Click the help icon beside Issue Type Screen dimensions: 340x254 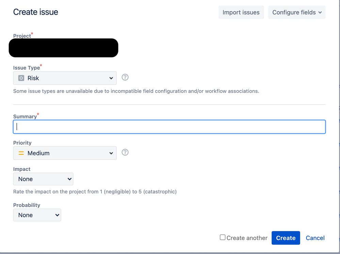125,77
